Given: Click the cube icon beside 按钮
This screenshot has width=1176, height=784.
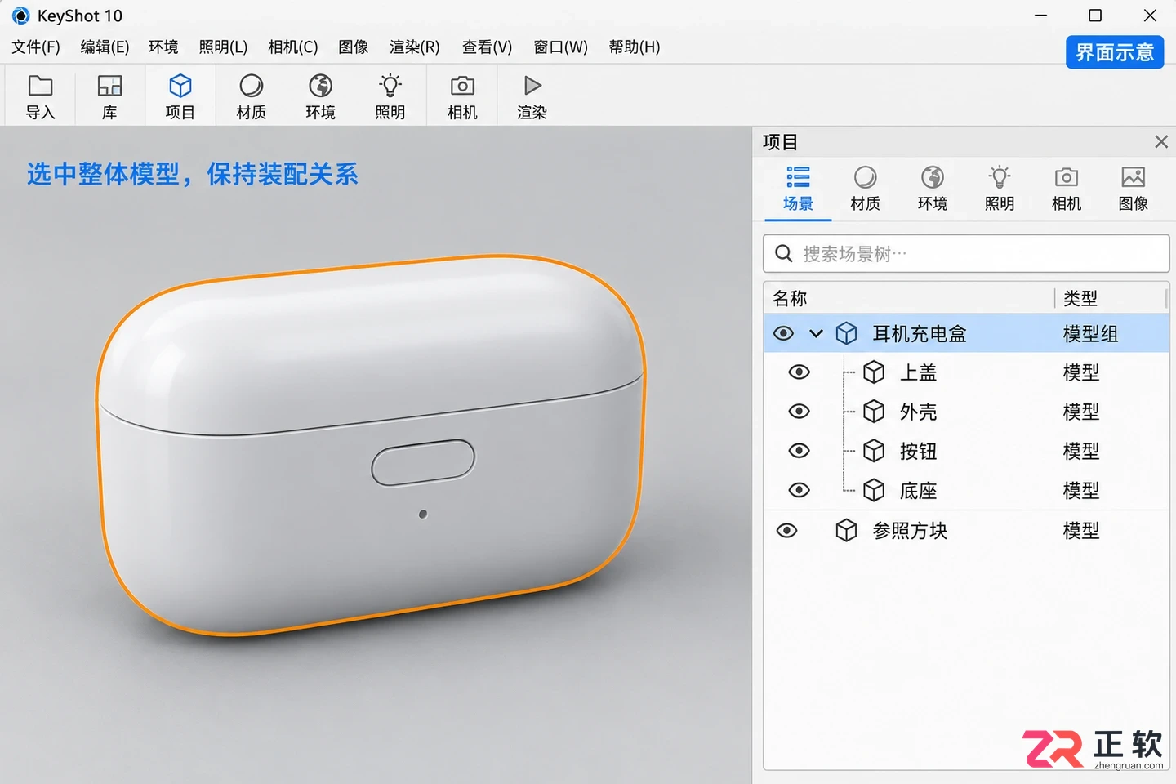Looking at the screenshot, I should 874,451.
